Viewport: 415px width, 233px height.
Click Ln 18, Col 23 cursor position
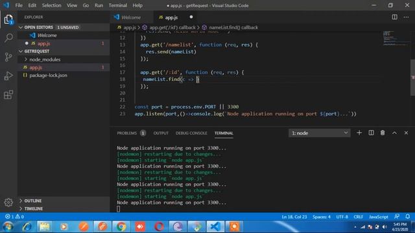pyautogui.click(x=294, y=217)
